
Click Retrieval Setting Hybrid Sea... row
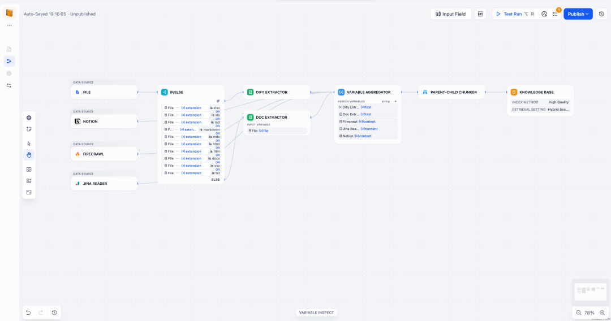(540, 109)
